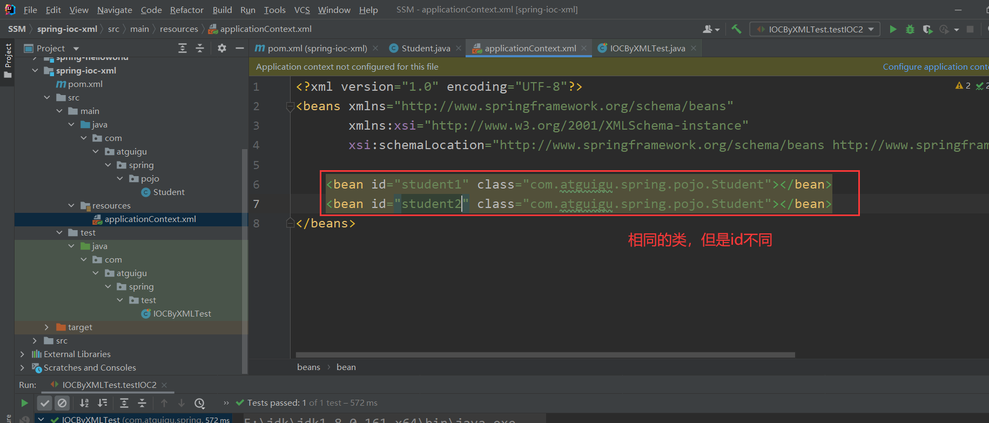Close the Student.java editor tab
This screenshot has width=989, height=423.
tap(459, 48)
